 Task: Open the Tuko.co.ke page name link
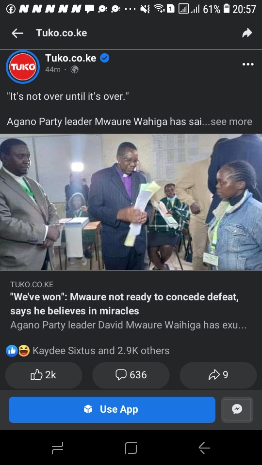pyautogui.click(x=71, y=58)
